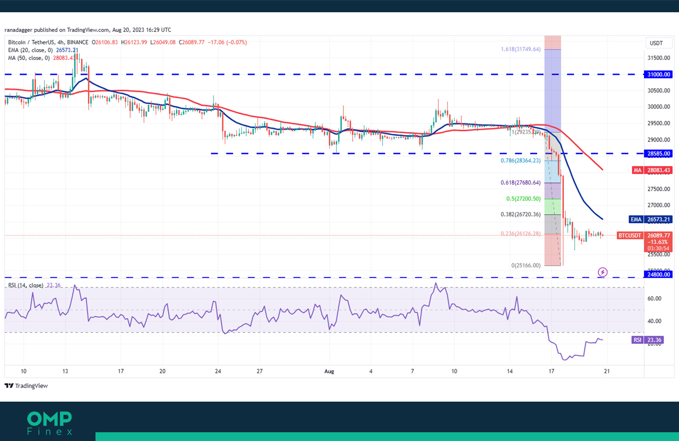Click the Bitcoin / TetherUS symbol title
The image size is (679, 441).
click(x=48, y=42)
